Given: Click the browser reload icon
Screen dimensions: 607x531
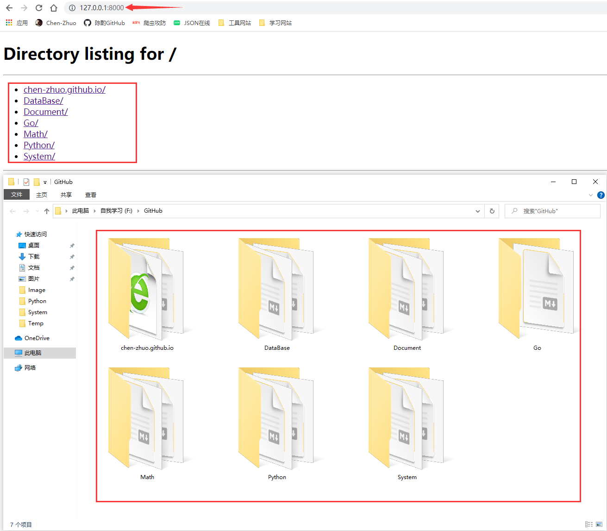Looking at the screenshot, I should pos(39,8).
